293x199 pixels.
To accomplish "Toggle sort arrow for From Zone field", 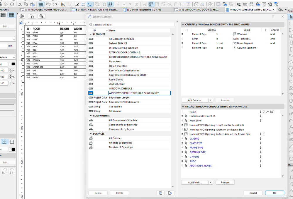I will (260, 121).
